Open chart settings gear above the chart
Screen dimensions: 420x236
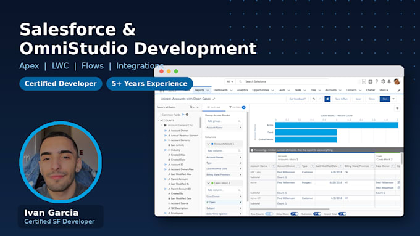pos(397,108)
